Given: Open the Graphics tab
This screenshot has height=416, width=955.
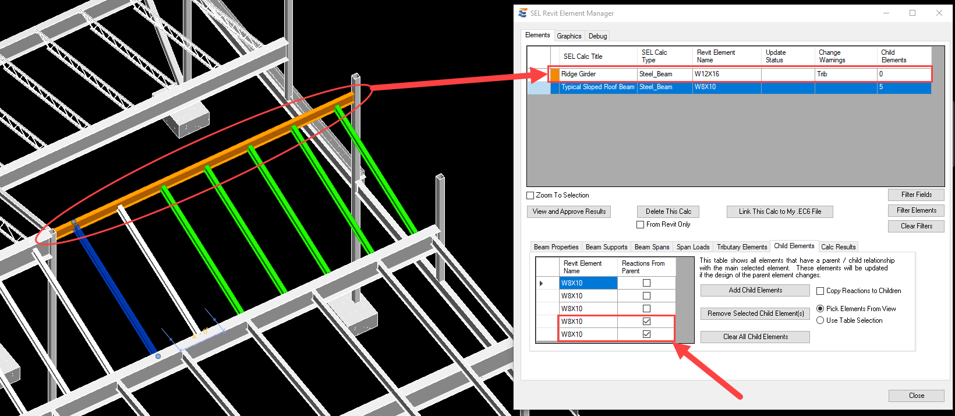Looking at the screenshot, I should tap(569, 36).
